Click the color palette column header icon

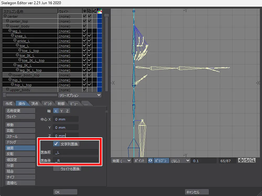(x=100, y=11)
